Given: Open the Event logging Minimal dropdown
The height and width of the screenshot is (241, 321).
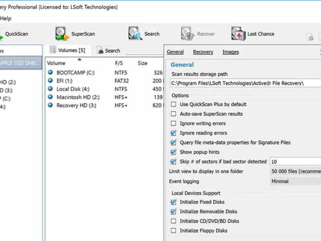Looking at the screenshot, I should [x=295, y=182].
